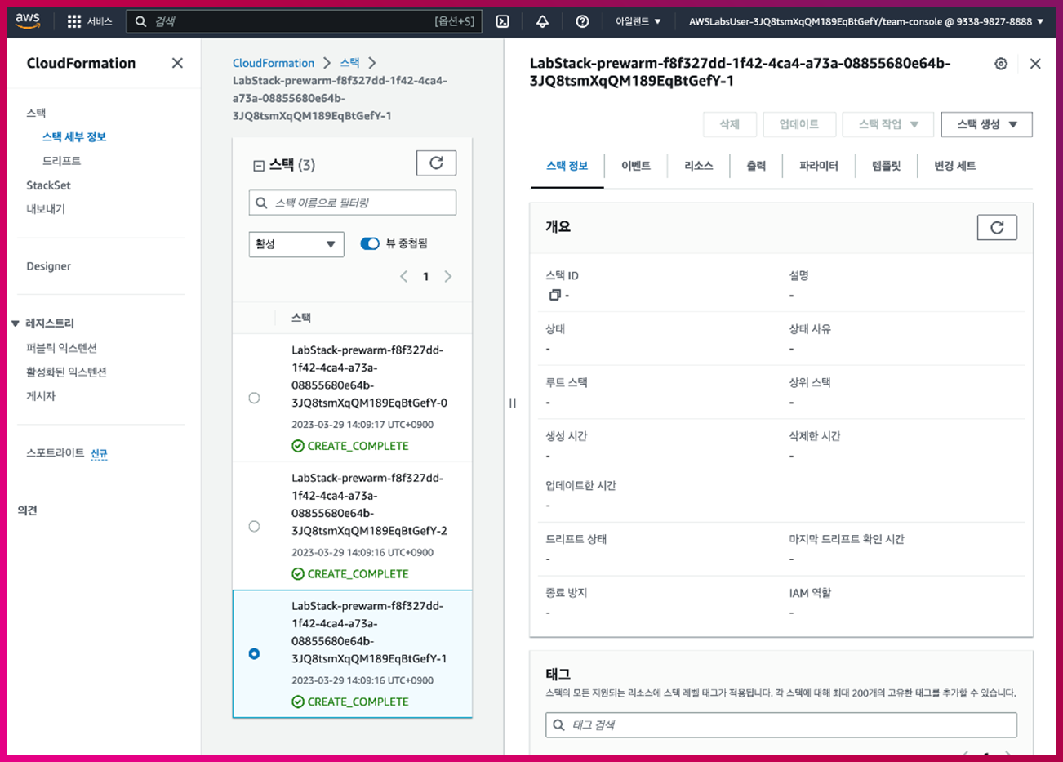Select the stack ending in GefY-0
1063x762 pixels.
click(254, 398)
